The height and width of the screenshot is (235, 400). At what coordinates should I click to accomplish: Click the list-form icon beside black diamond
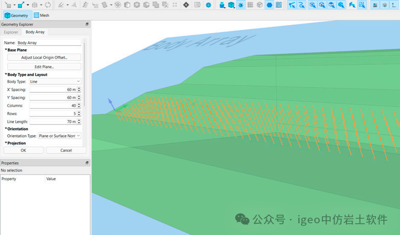[197, 5]
